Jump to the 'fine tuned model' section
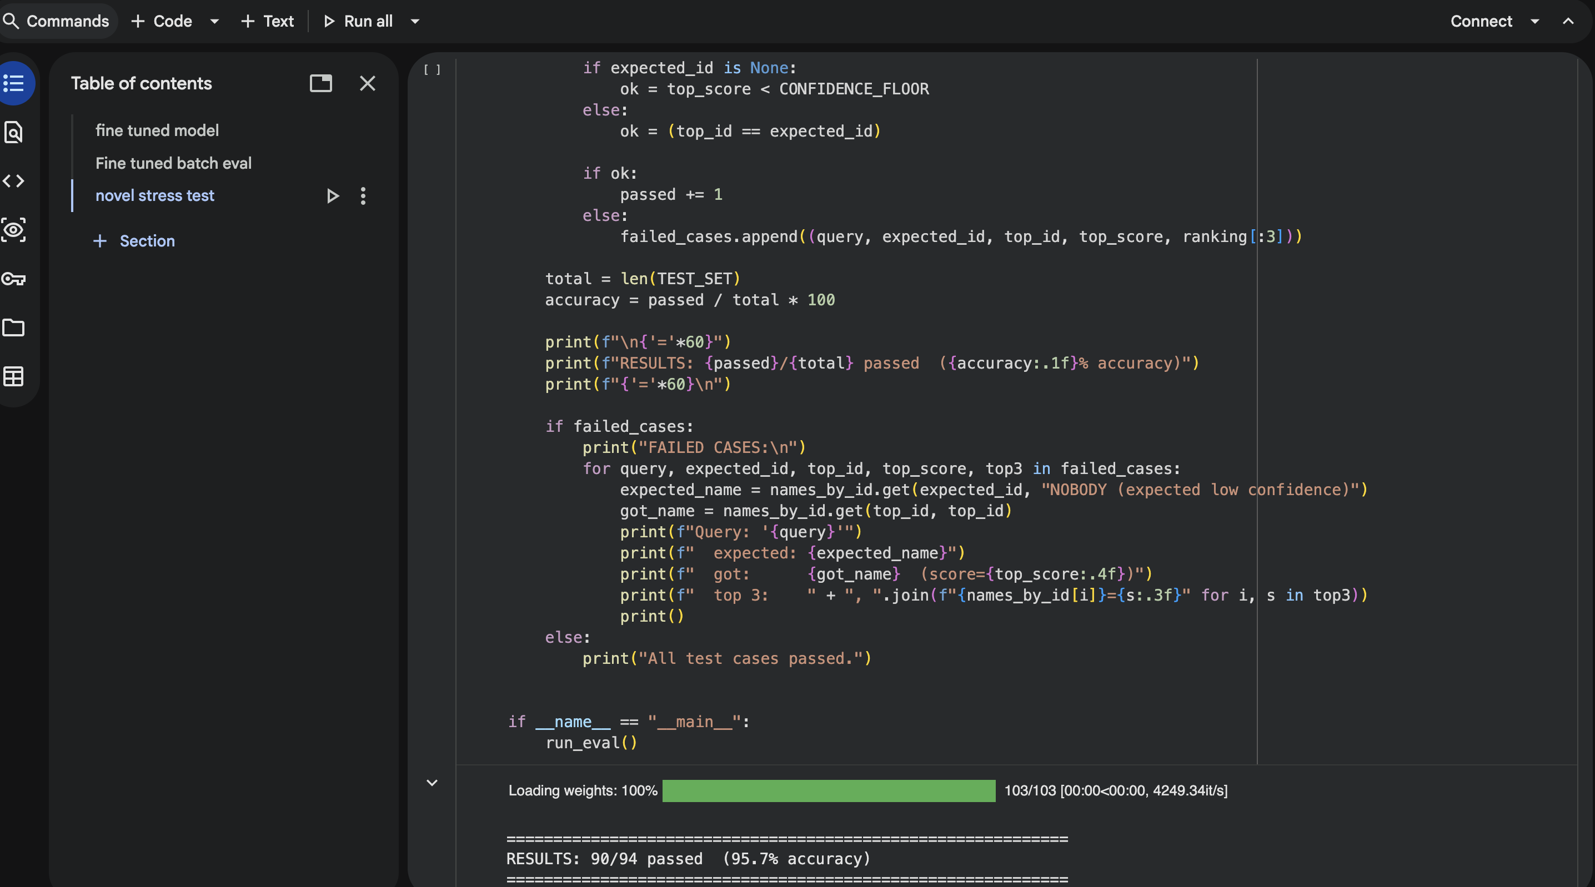The width and height of the screenshot is (1595, 887). (x=157, y=130)
